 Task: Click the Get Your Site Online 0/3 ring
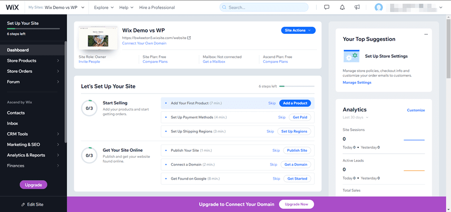(x=89, y=156)
